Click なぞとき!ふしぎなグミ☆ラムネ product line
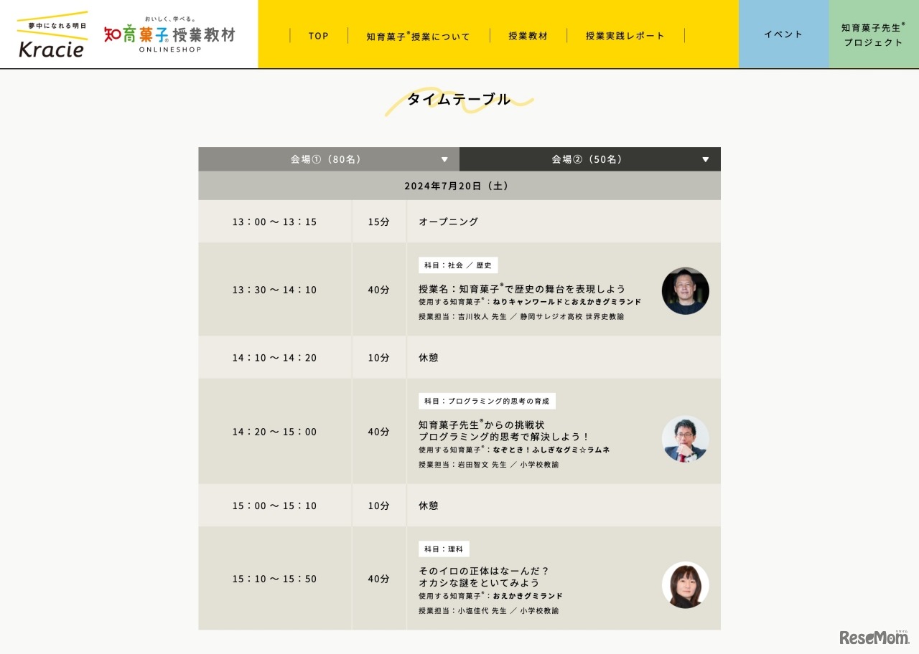Screen dimensions: 919x654 pos(514,450)
